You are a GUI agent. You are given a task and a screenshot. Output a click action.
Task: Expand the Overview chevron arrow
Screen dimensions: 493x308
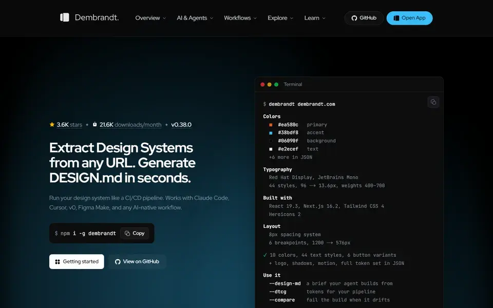click(164, 18)
